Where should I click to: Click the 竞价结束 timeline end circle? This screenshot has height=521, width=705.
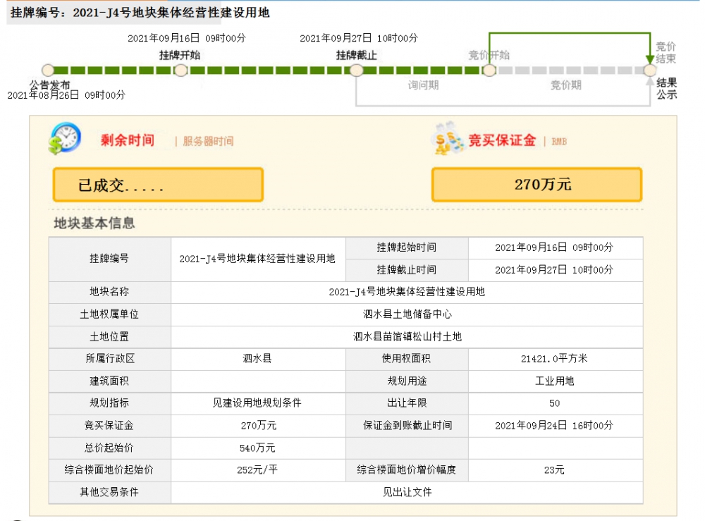(650, 70)
